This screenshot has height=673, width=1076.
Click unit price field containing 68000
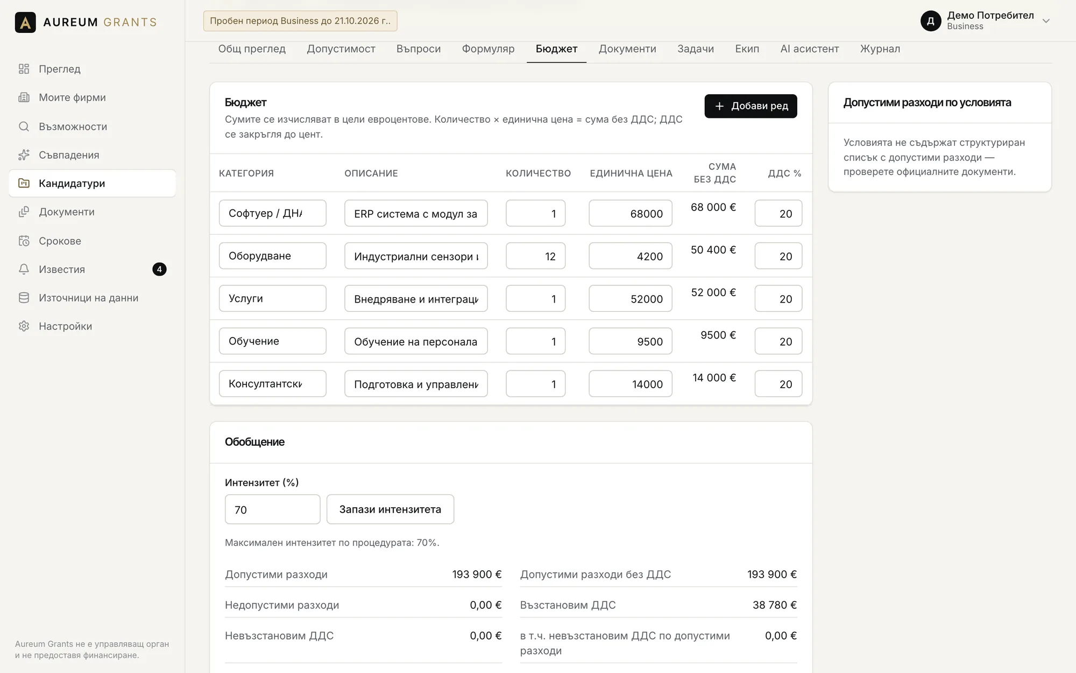point(630,213)
